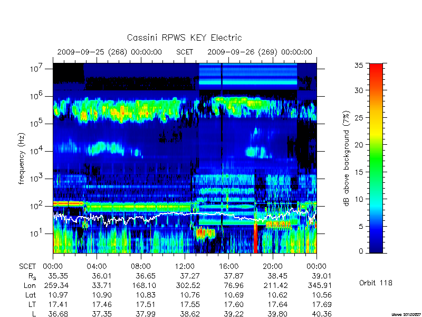
Task: Click the LT value 17.41
Action: pos(58,304)
